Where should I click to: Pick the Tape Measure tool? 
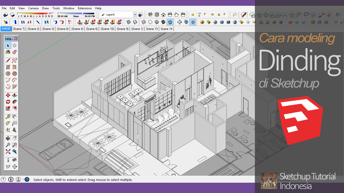click(8, 117)
